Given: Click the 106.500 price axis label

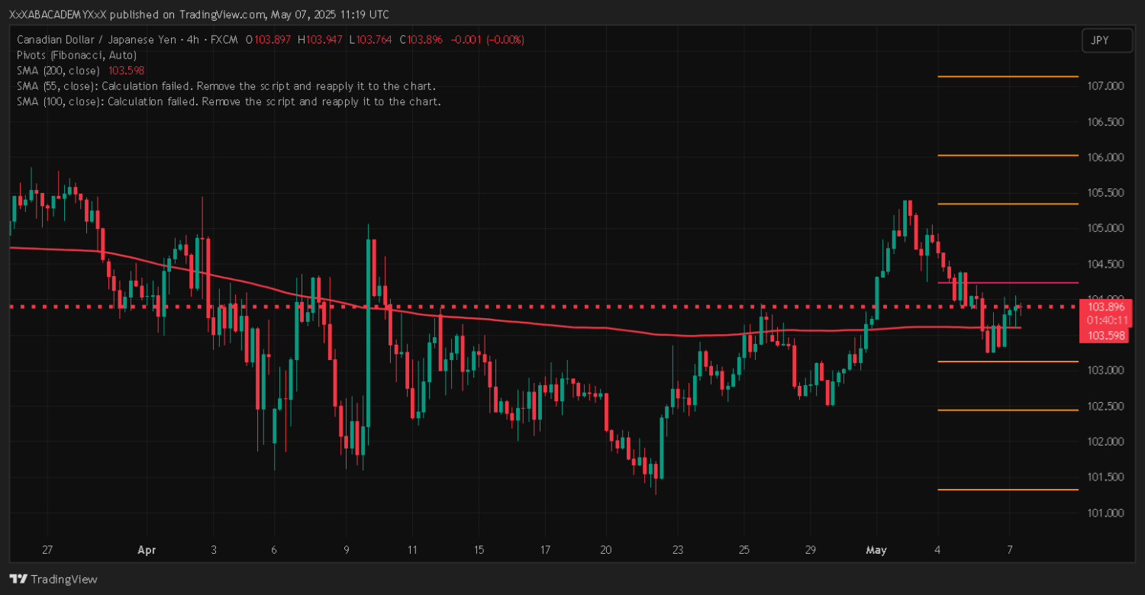Looking at the screenshot, I should 1104,122.
